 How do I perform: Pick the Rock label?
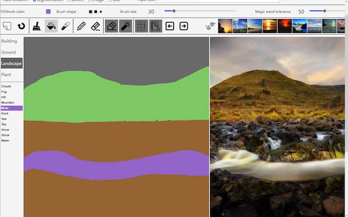point(5,113)
